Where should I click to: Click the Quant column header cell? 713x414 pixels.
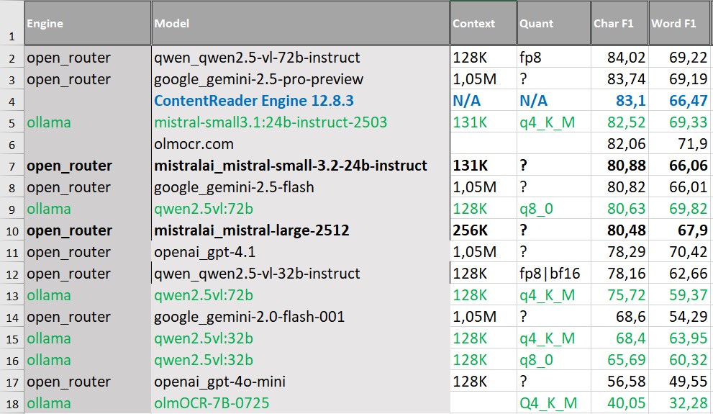[553, 24]
